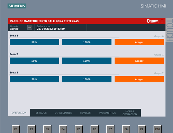Click the Siemens logo

point(17,6)
